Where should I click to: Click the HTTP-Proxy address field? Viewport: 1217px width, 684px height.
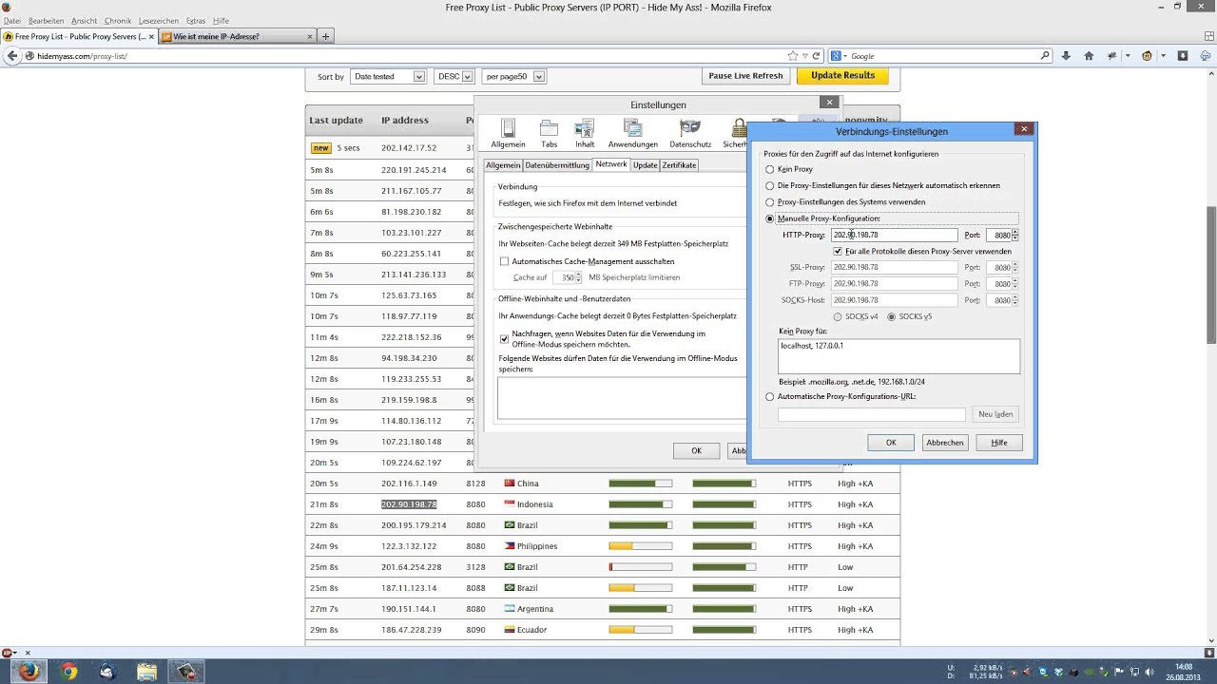[894, 235]
